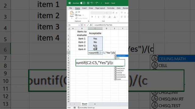195x109 pixels.
Task: Open Insert Function fx button
Action: pyautogui.click(x=91, y=25)
